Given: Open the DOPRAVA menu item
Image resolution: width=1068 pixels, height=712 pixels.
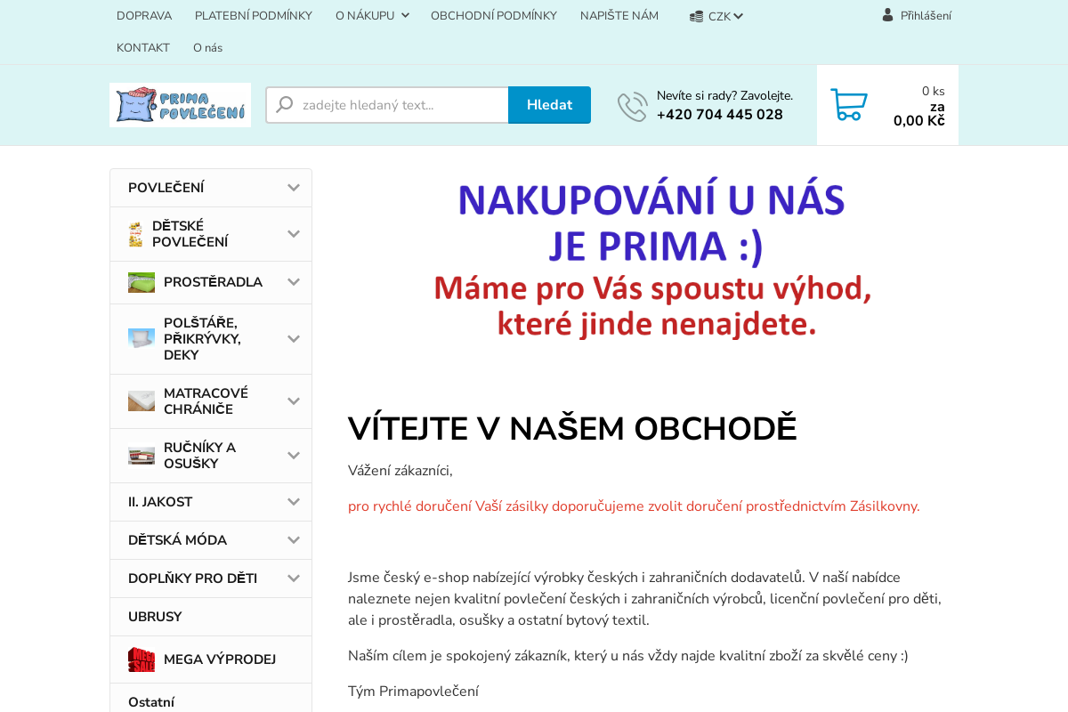Looking at the screenshot, I should pyautogui.click(x=144, y=15).
